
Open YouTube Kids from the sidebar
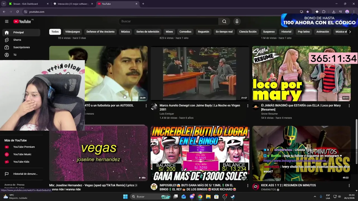coord(21,162)
